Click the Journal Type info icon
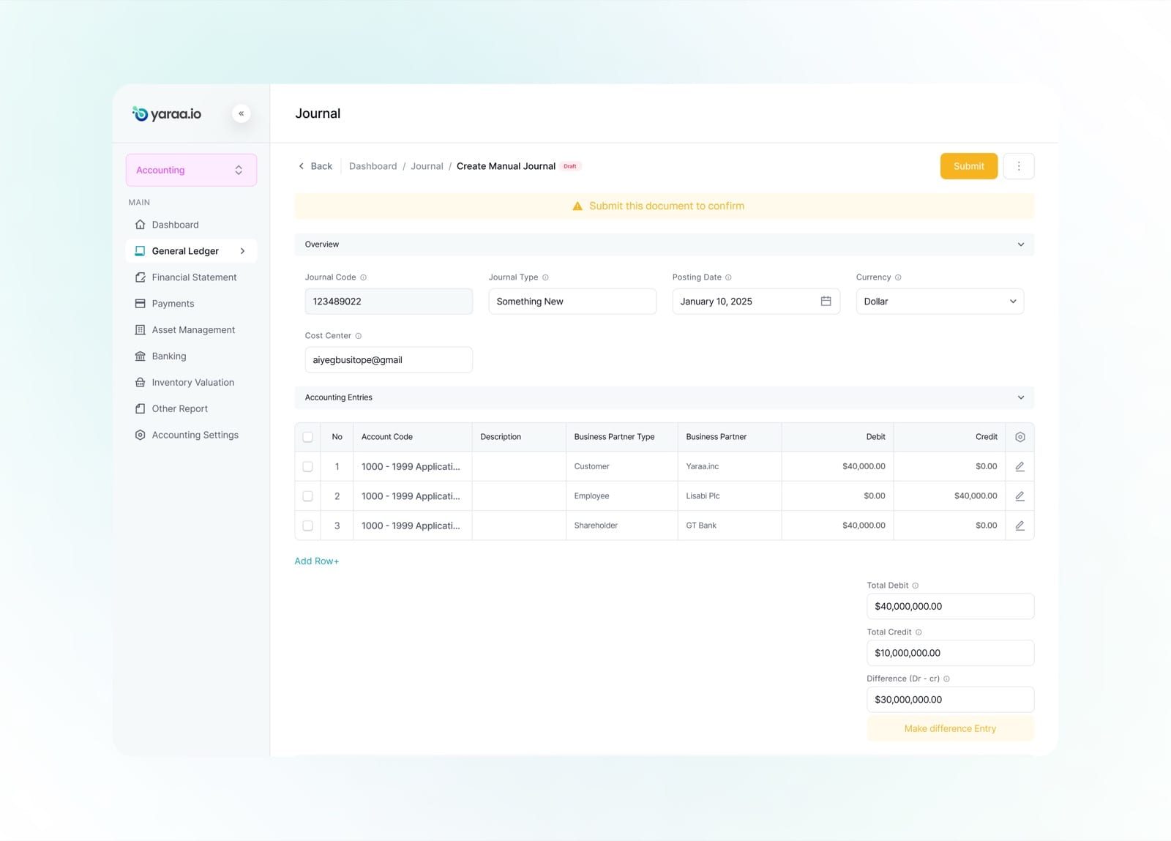Screen dimensions: 1171x841 coord(545,277)
